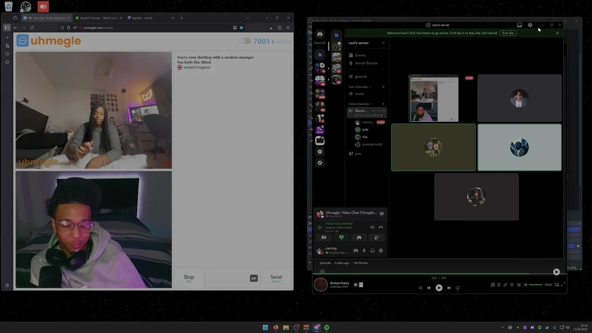Toggle shuffle in the Spotify player
Viewport: 592px width, 333px height.
[x=420, y=288]
